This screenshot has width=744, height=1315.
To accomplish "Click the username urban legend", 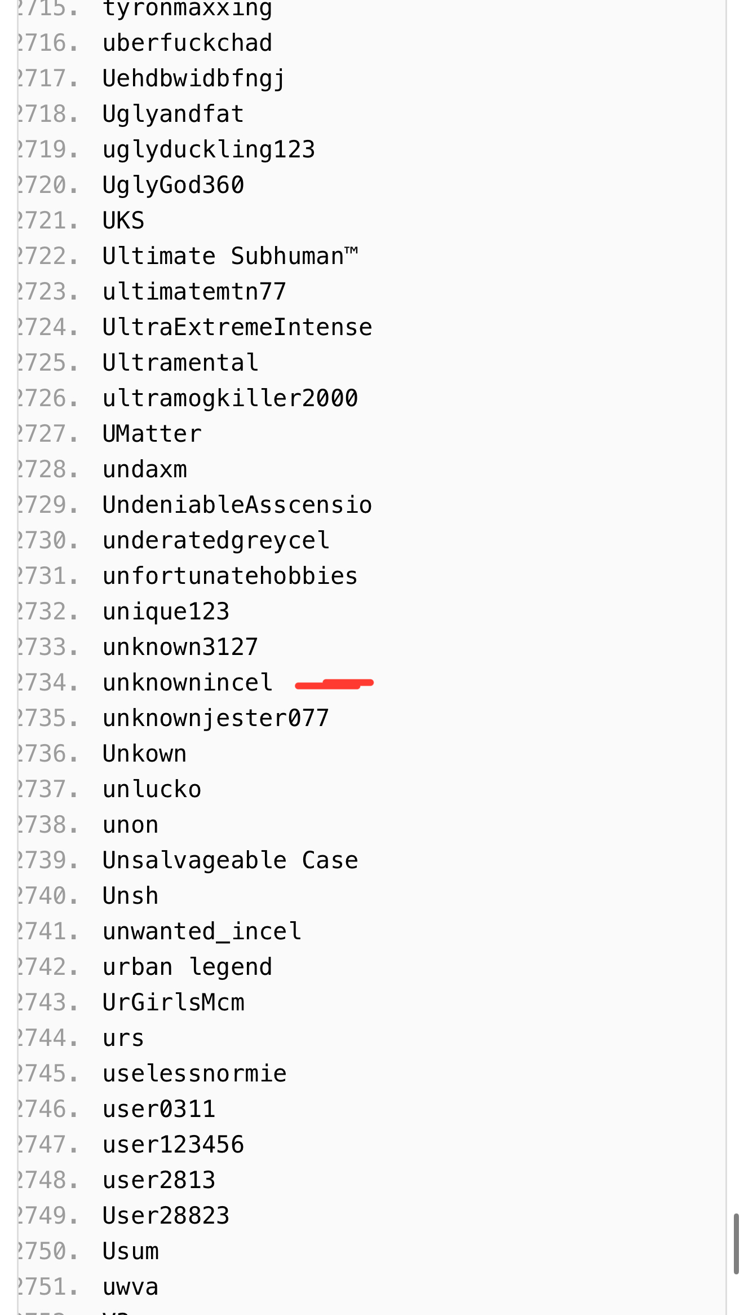I will coord(188,967).
